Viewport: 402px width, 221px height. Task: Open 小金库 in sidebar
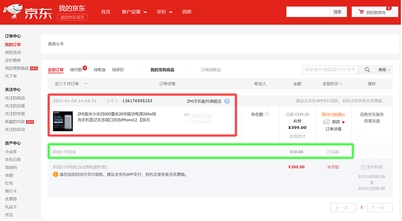(x=11, y=152)
